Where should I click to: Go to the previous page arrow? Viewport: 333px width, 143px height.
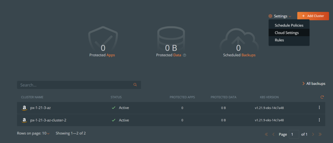273,134
